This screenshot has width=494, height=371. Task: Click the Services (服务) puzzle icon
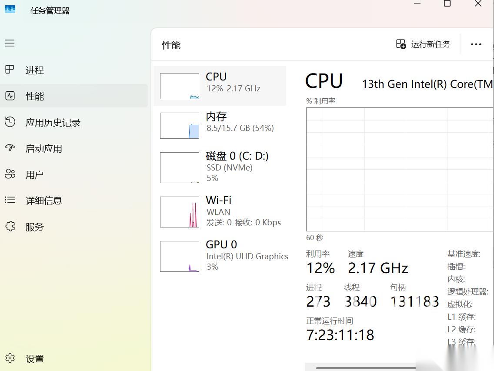point(10,226)
